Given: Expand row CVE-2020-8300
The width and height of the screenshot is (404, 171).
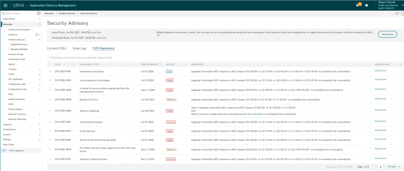Looking at the screenshot, I should [50, 111].
